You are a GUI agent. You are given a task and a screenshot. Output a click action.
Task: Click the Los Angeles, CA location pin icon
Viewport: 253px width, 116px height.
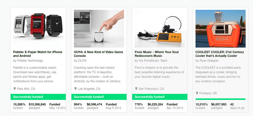[x=75, y=89]
